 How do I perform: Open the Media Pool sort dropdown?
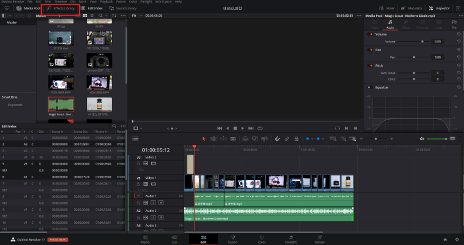click(x=114, y=16)
